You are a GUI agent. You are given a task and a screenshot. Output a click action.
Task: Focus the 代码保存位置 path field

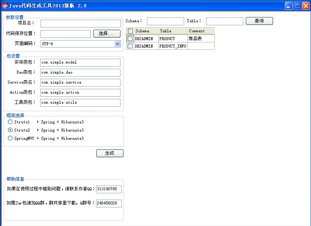pos(65,34)
